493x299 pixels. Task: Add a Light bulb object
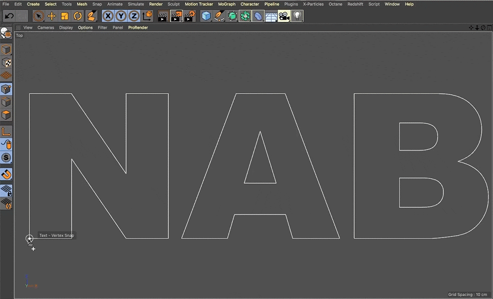click(x=297, y=16)
